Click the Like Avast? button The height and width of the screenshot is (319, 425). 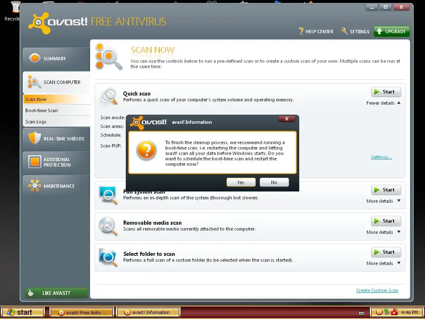[56, 293]
